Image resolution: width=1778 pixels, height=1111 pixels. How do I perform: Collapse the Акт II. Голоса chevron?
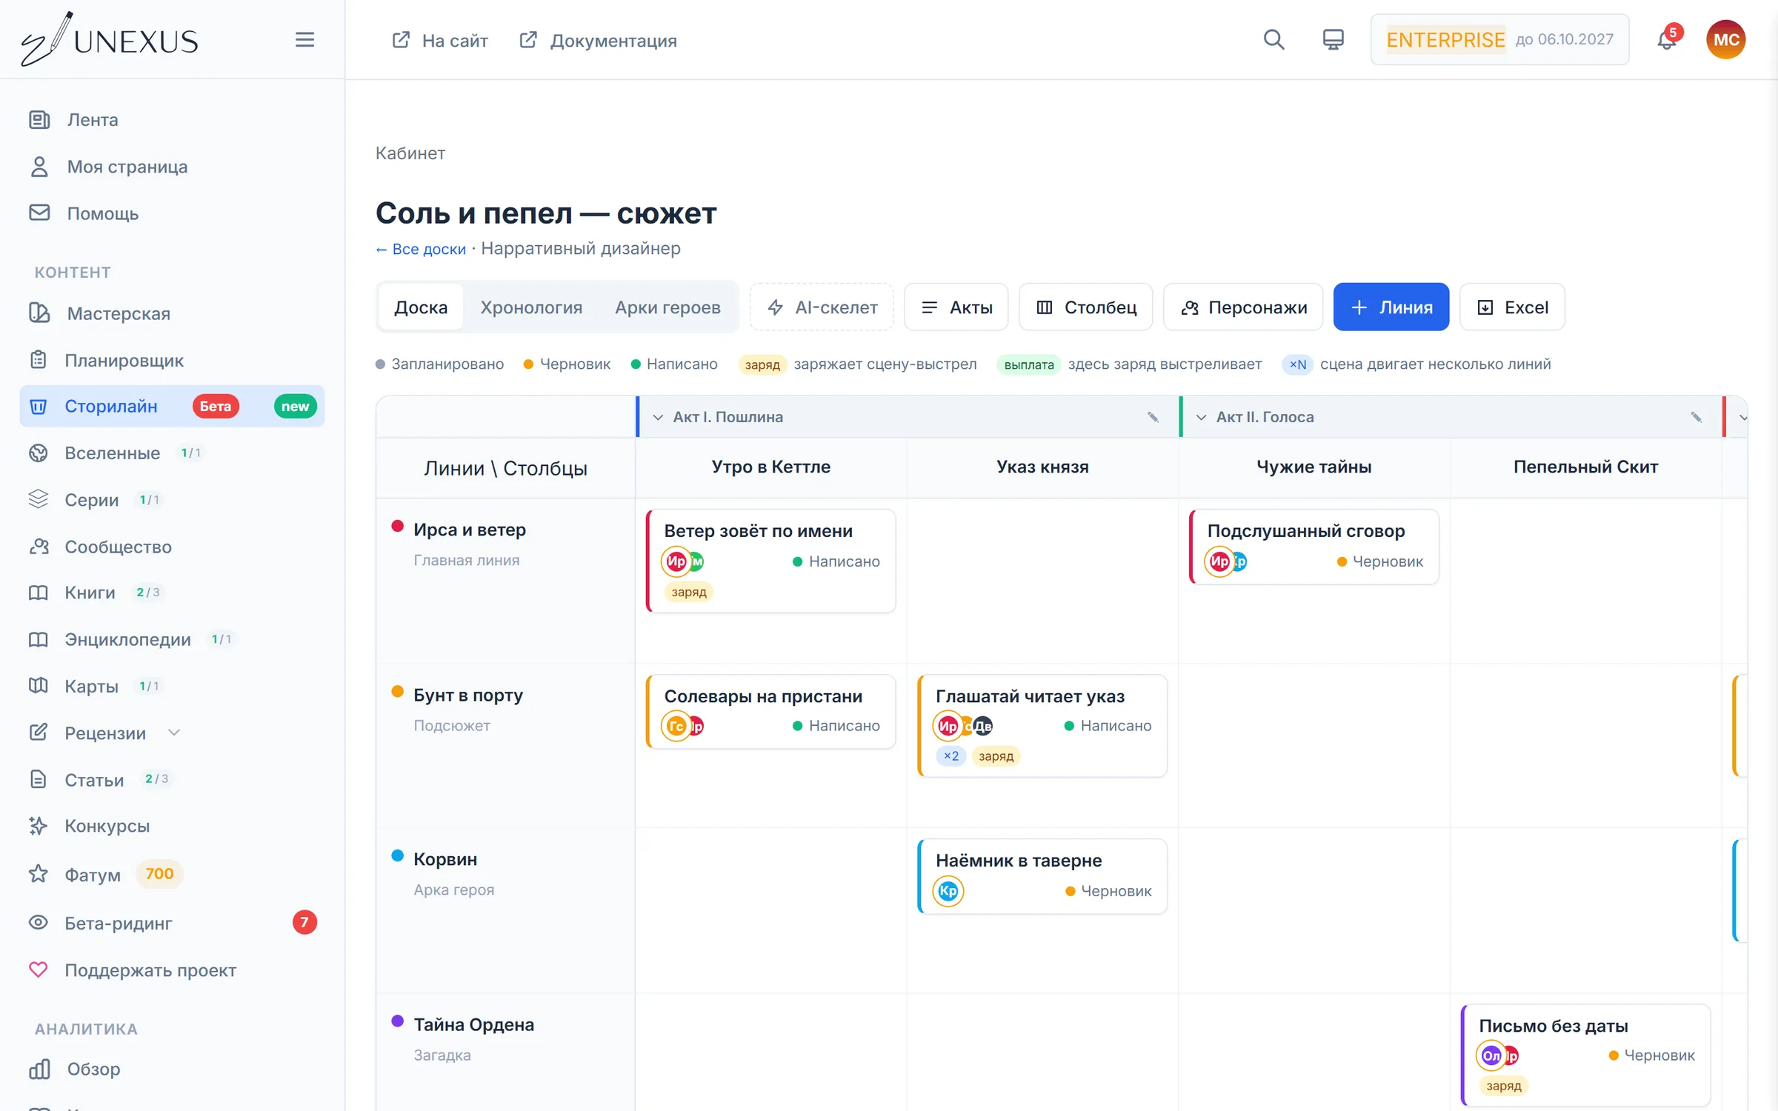pos(1201,417)
